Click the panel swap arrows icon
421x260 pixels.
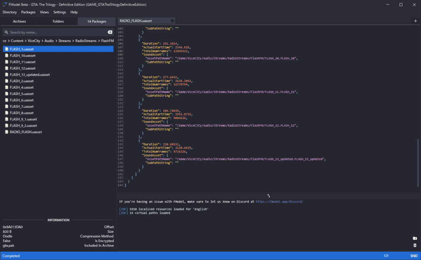[x=268, y=196]
